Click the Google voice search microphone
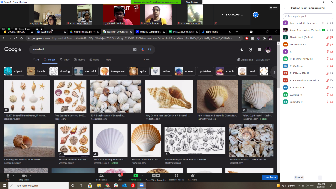 143,49
